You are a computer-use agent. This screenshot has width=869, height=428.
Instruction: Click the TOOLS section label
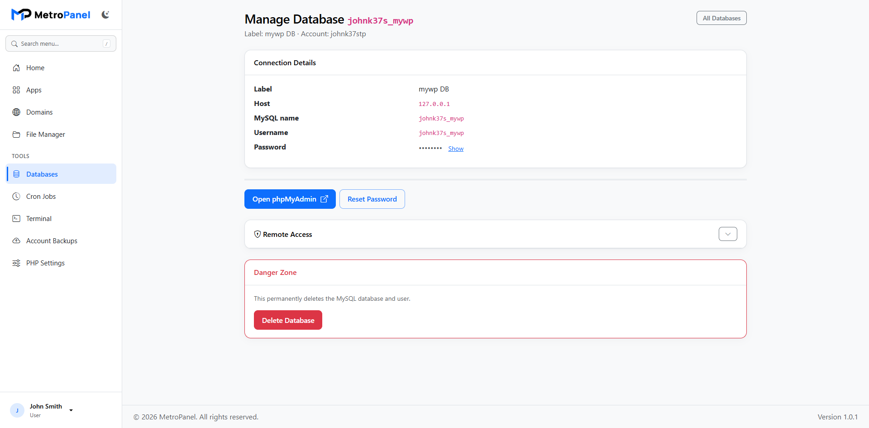click(20, 156)
